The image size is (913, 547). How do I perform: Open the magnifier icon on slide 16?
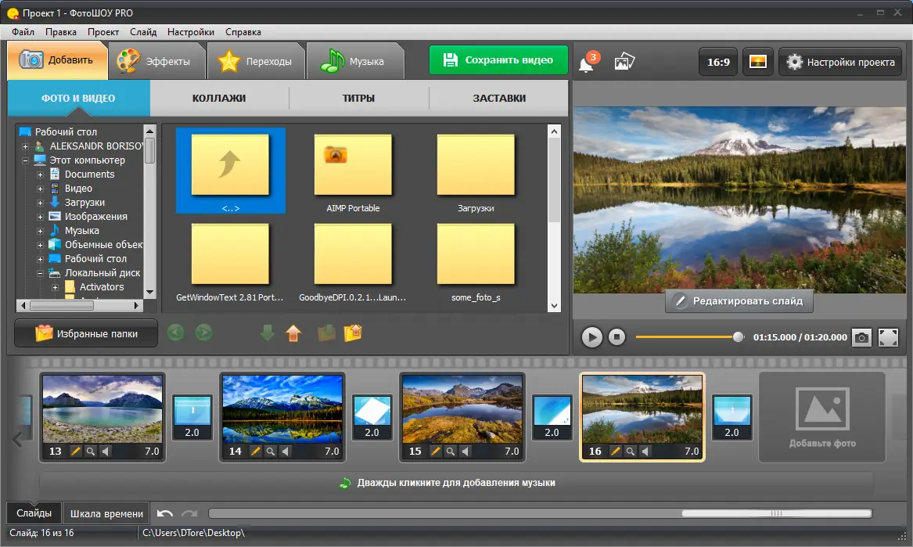(630, 451)
